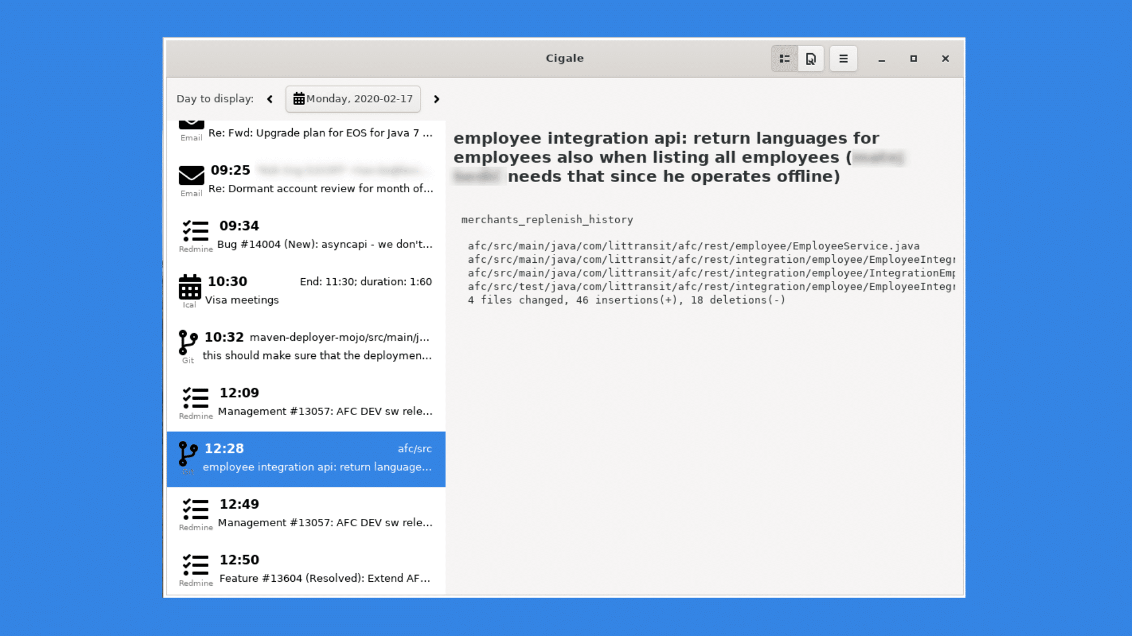Select 'Feature #13604 (Resolved)' entry
Image resolution: width=1132 pixels, height=636 pixels.
pos(306,570)
